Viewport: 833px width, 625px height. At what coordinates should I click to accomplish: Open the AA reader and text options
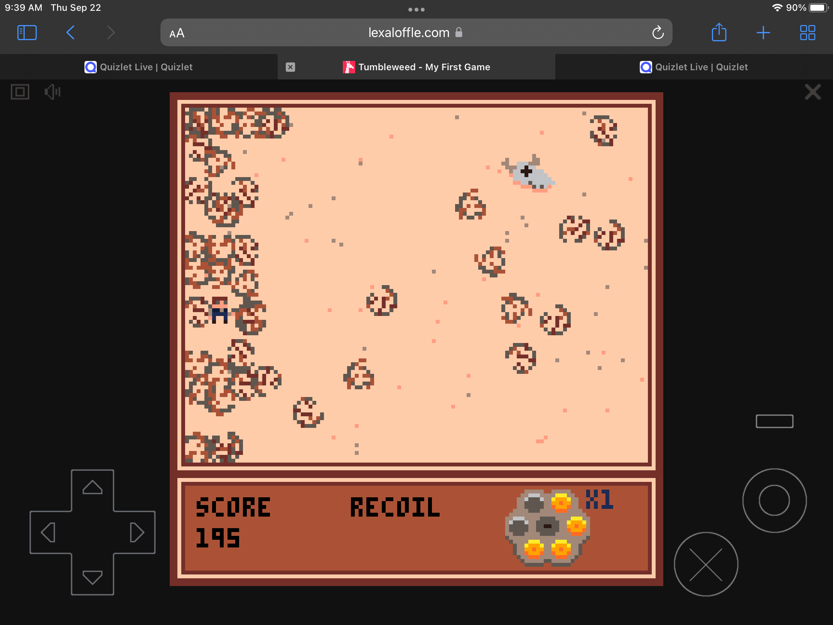177,34
